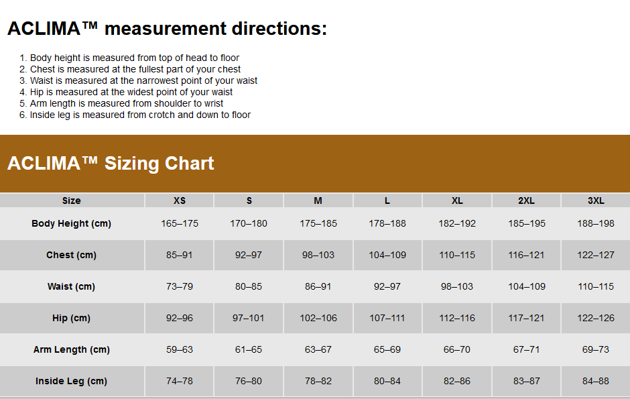Click hip value 92–96
630x399 pixels.
(x=180, y=318)
